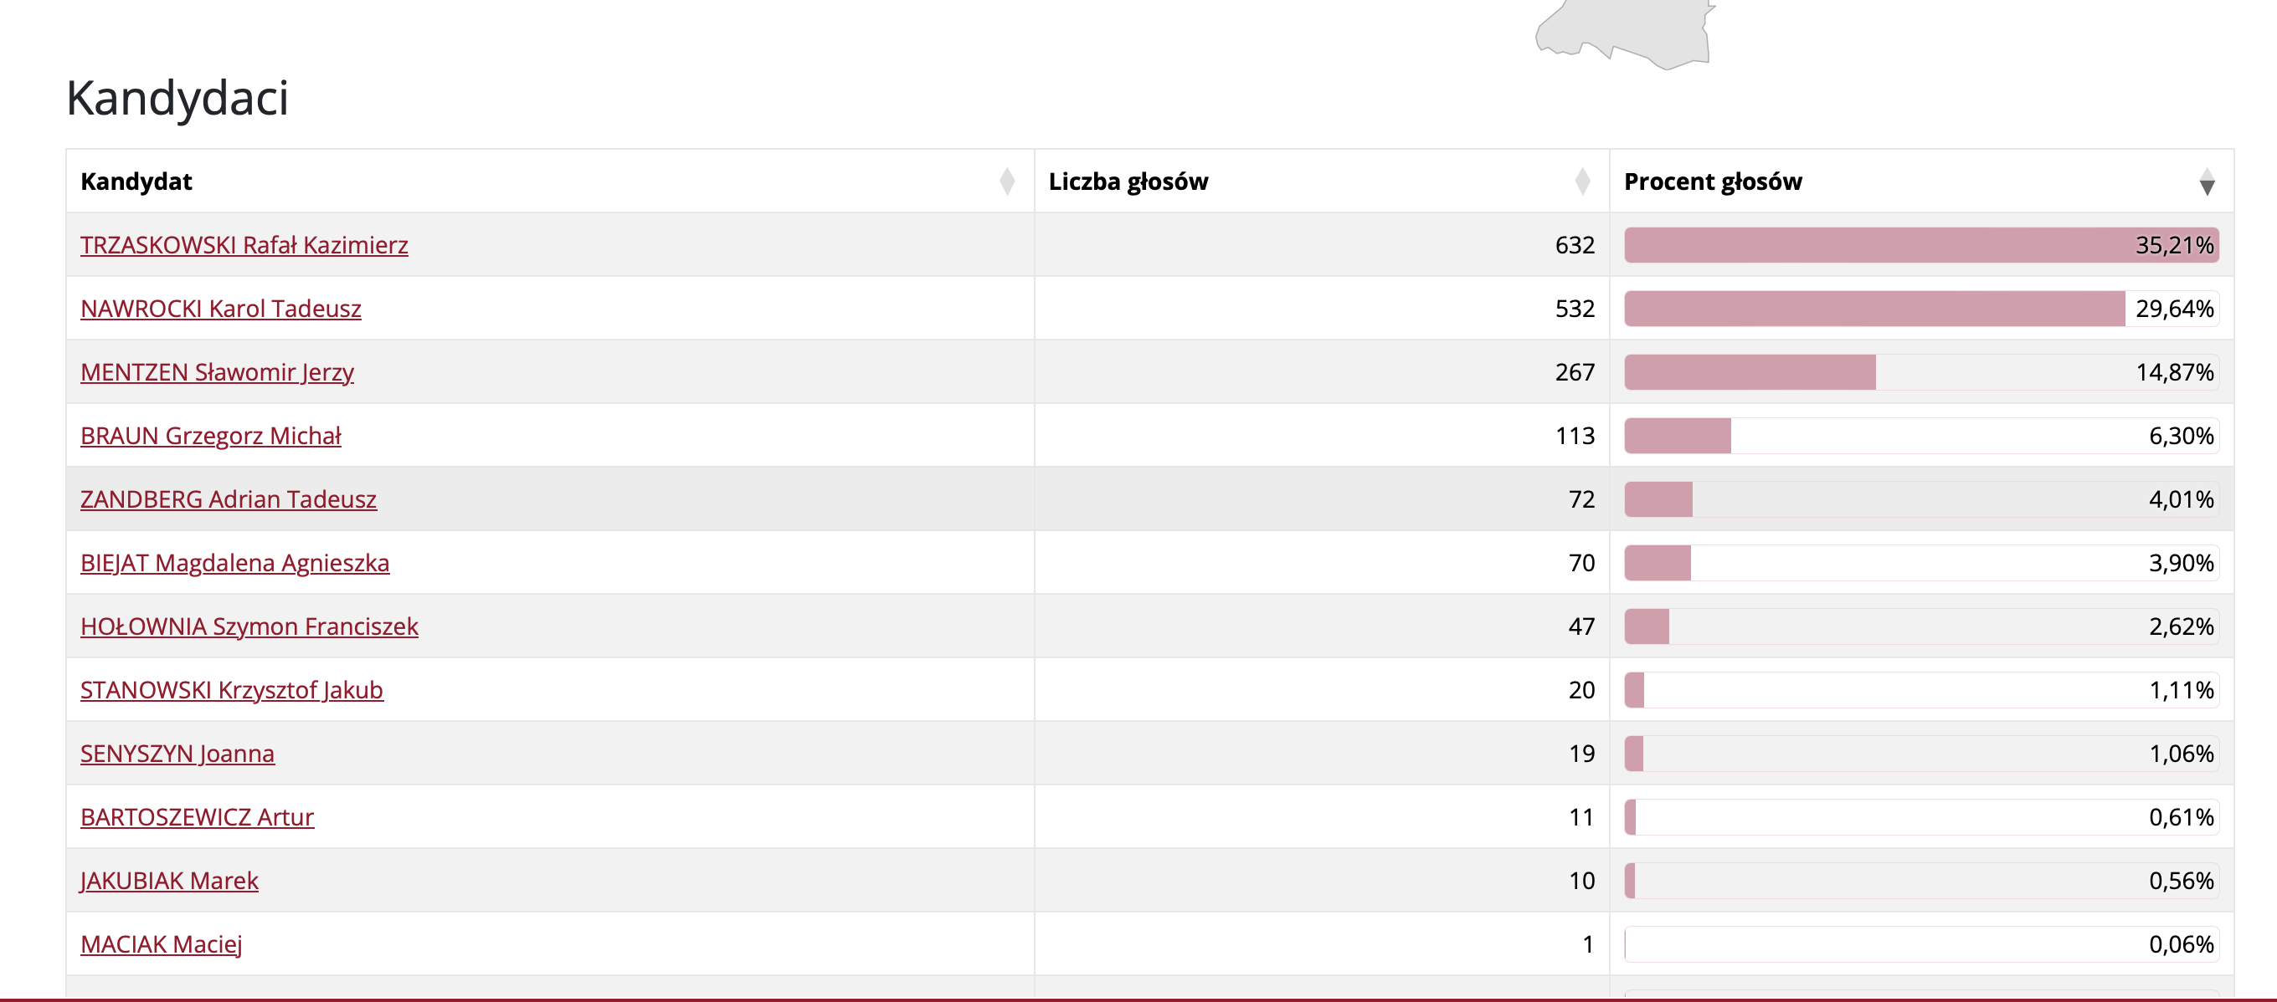Sort table by Kandydat column arrows
The width and height of the screenshot is (2277, 1002).
click(x=1006, y=181)
